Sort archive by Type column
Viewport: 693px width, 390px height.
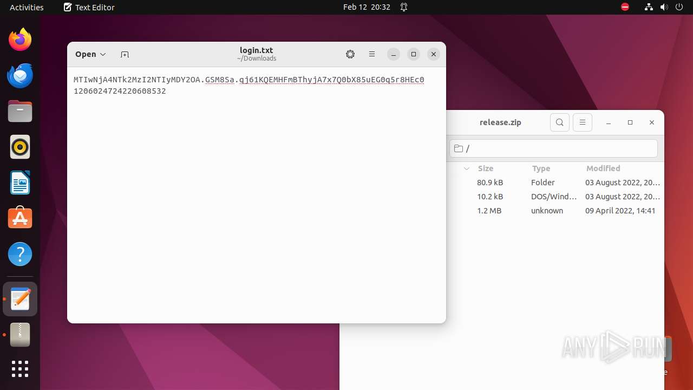pyautogui.click(x=541, y=168)
